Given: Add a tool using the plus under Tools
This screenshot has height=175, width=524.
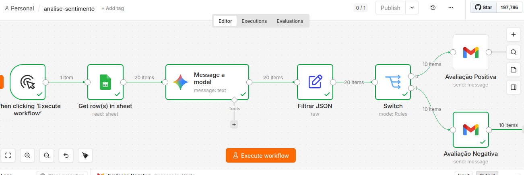Looking at the screenshot, I should click(x=234, y=125).
